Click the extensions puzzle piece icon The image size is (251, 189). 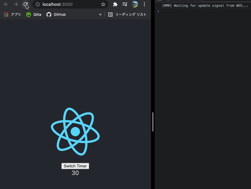click(115, 4)
